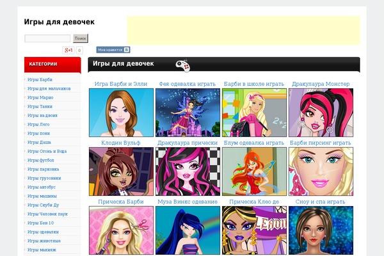Open the 'Блум одевалка играть' fairy thumbnail
This screenshot has height=256, width=384.
(255, 172)
